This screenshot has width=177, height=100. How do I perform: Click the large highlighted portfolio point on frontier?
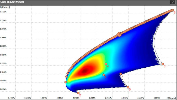119,34
